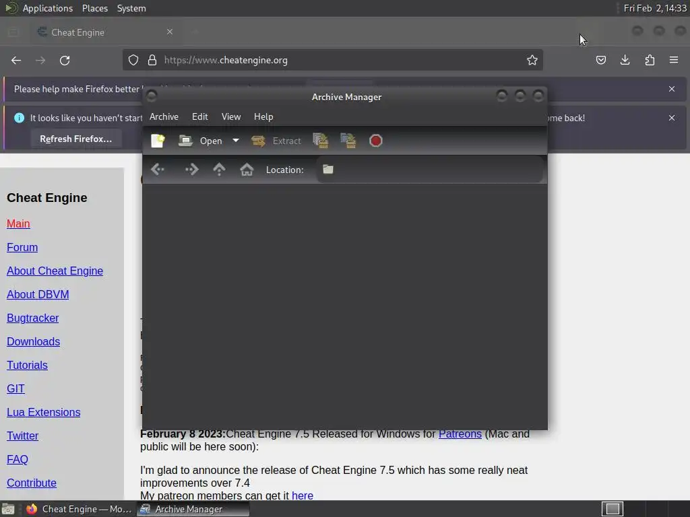Open the Edit menu
The height and width of the screenshot is (517, 690).
click(x=199, y=116)
